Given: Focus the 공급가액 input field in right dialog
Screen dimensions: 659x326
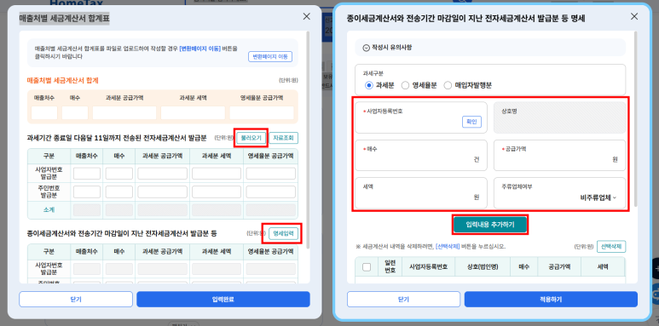Looking at the screenshot, I should tap(559, 155).
